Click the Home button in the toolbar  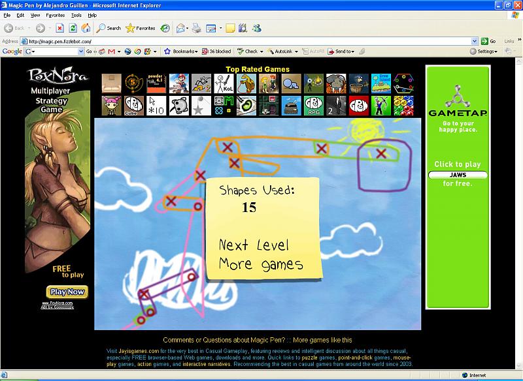[x=86, y=28]
